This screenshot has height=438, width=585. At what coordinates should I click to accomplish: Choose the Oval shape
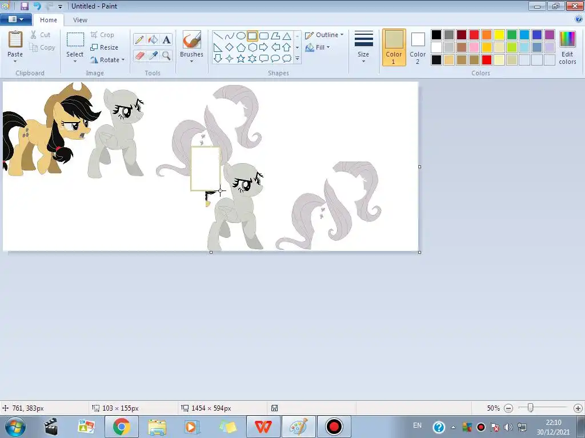pos(241,36)
